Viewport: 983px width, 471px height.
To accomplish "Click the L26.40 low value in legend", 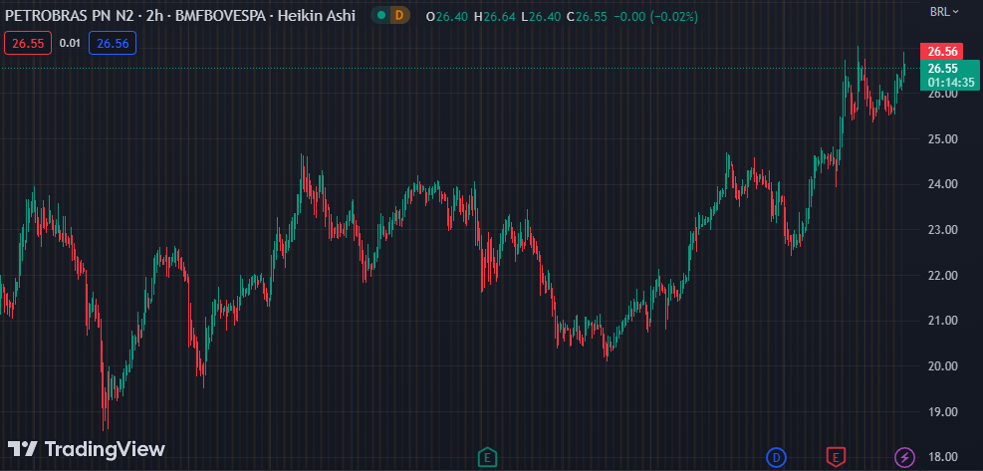I will [541, 17].
